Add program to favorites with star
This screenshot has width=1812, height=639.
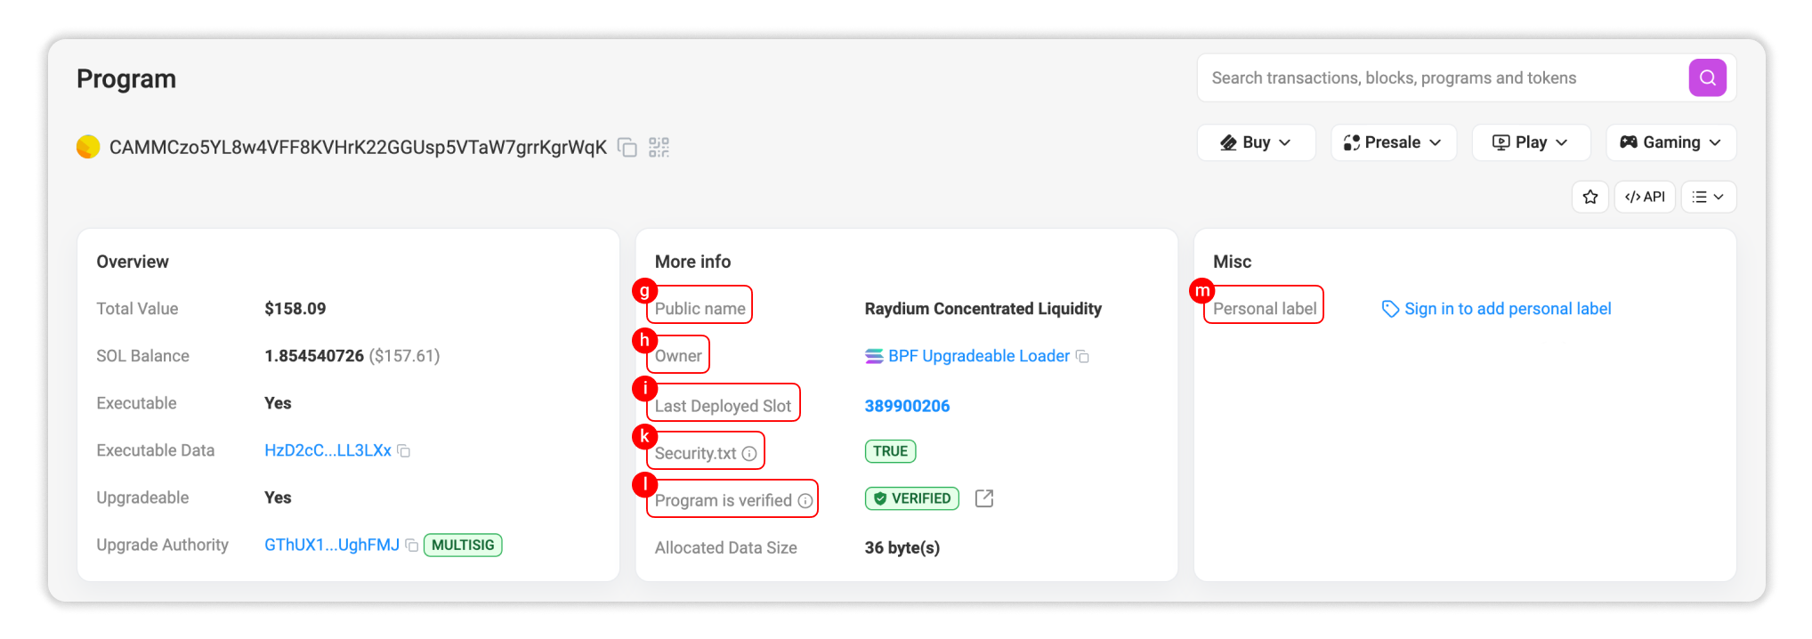pos(1590,197)
